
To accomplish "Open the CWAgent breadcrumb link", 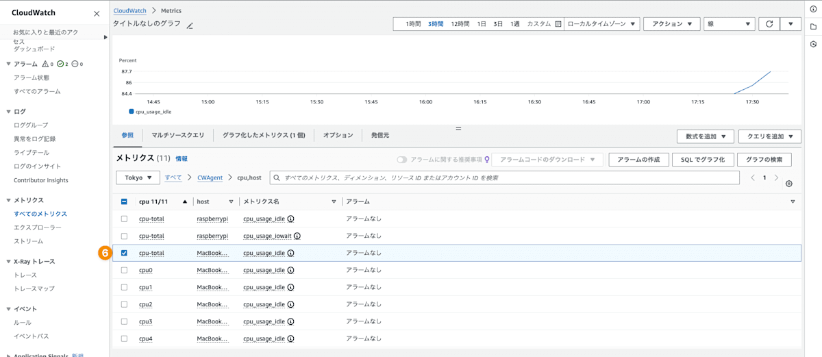I will tap(210, 177).
